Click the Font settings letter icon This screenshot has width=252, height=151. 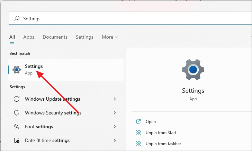tap(17, 127)
